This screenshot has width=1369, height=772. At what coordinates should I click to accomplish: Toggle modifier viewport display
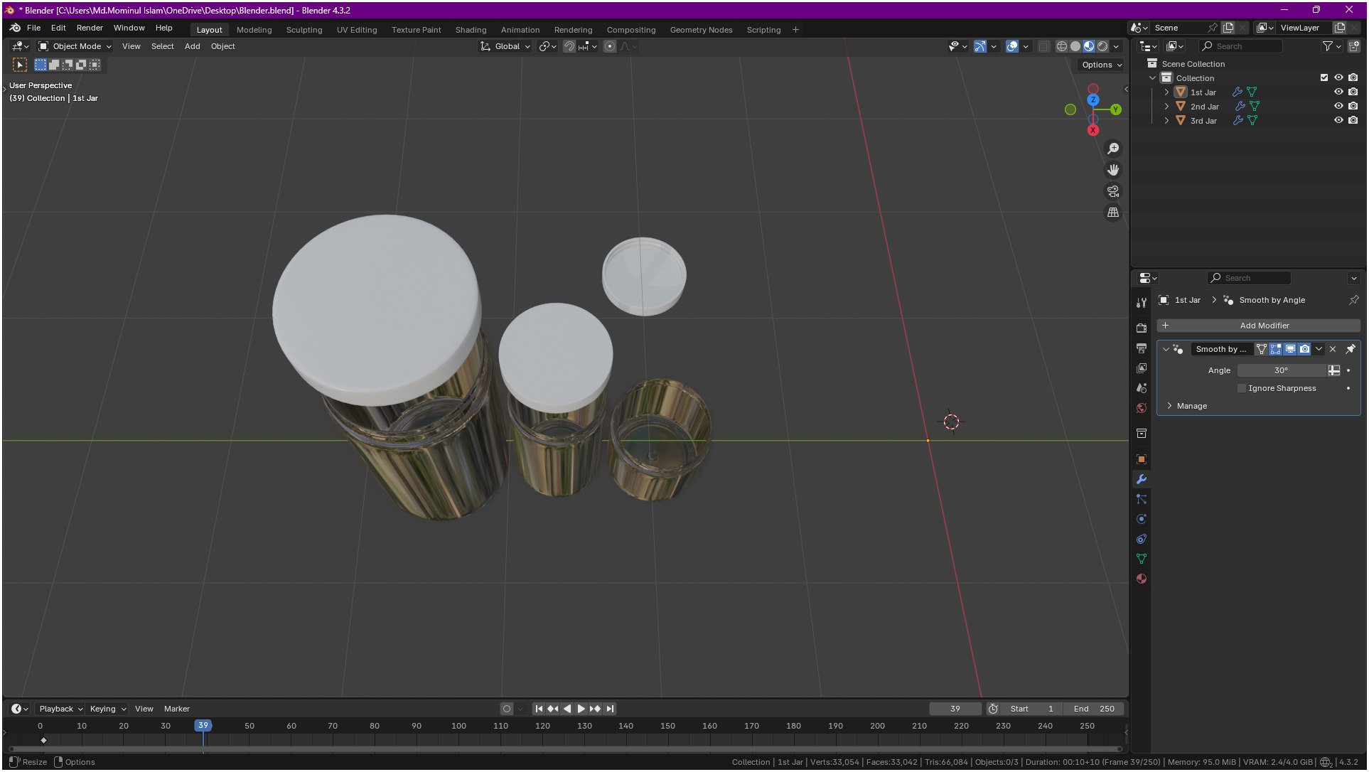coord(1290,349)
